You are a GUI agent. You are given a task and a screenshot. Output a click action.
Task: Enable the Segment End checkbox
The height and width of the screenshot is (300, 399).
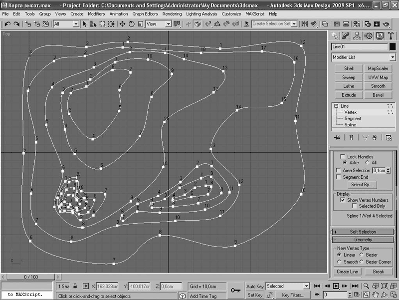point(339,177)
